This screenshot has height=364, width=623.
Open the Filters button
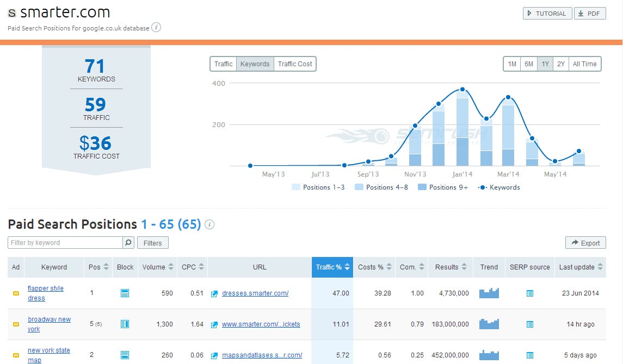click(x=152, y=243)
